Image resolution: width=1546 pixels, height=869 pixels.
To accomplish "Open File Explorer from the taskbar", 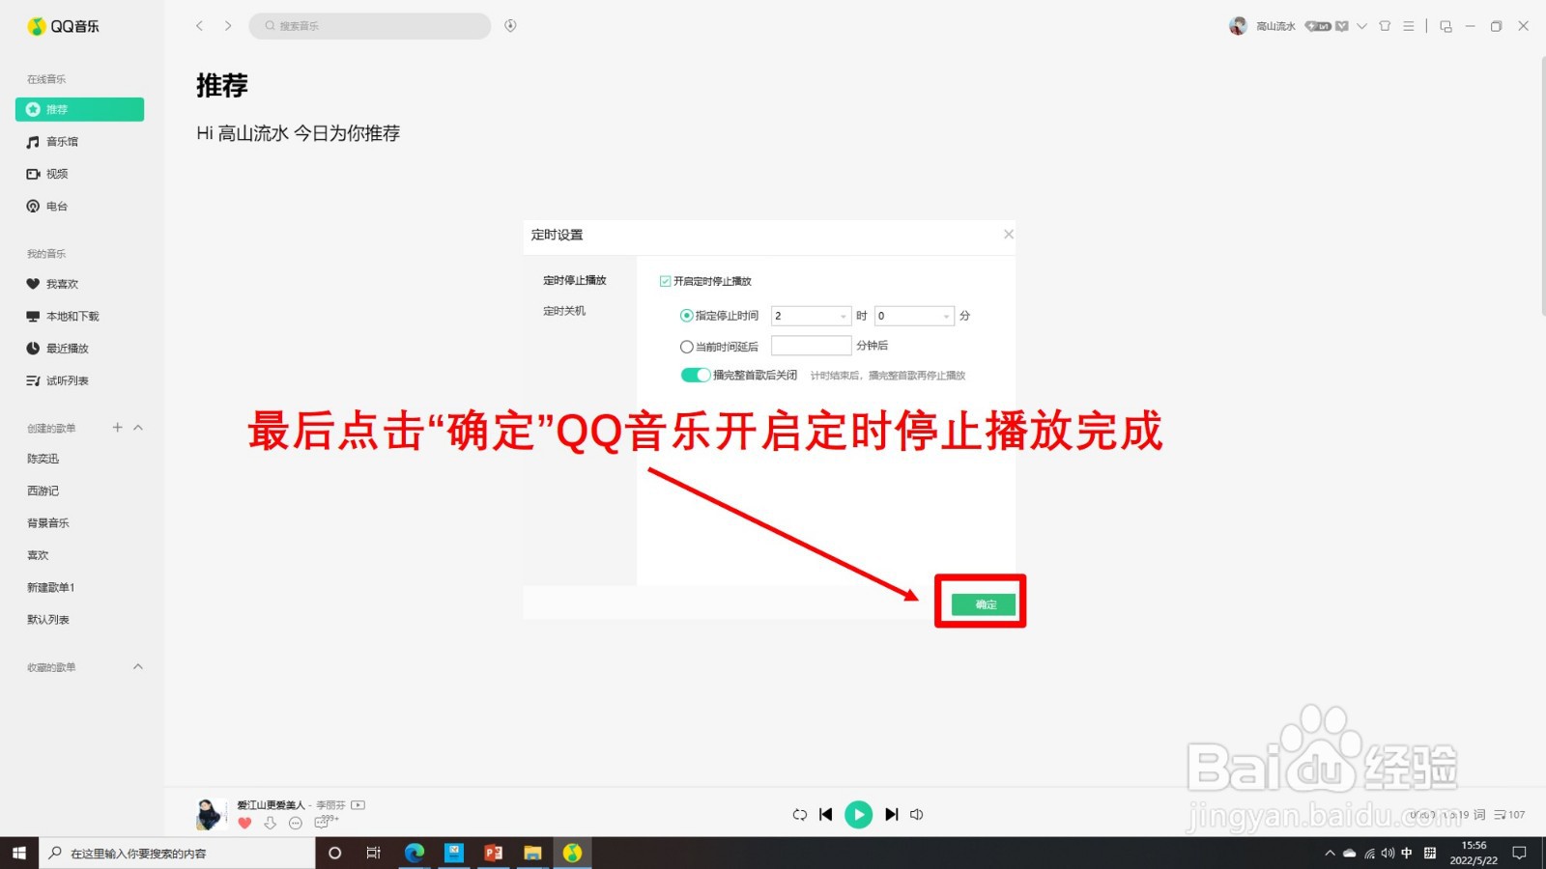I will (x=532, y=854).
